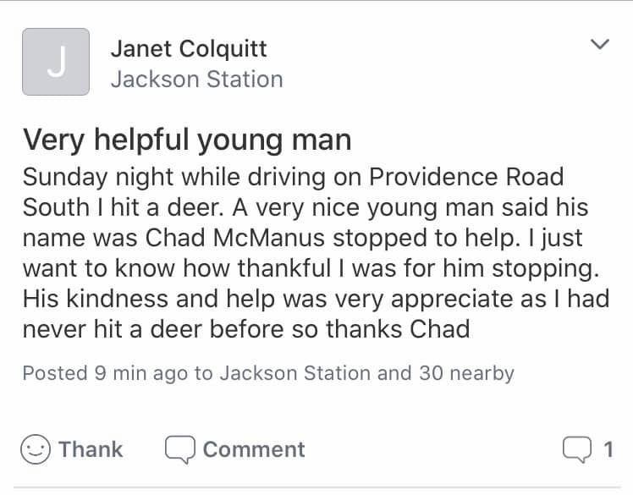Click Jackson Station in the posted-to line
The image size is (633, 495).
295,373
